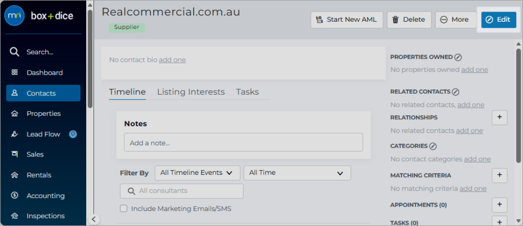
Task: Add an appointment with the plus button
Action: 500,204
